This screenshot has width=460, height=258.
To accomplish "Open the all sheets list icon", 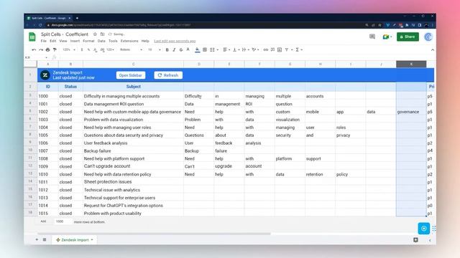I will tap(45, 239).
